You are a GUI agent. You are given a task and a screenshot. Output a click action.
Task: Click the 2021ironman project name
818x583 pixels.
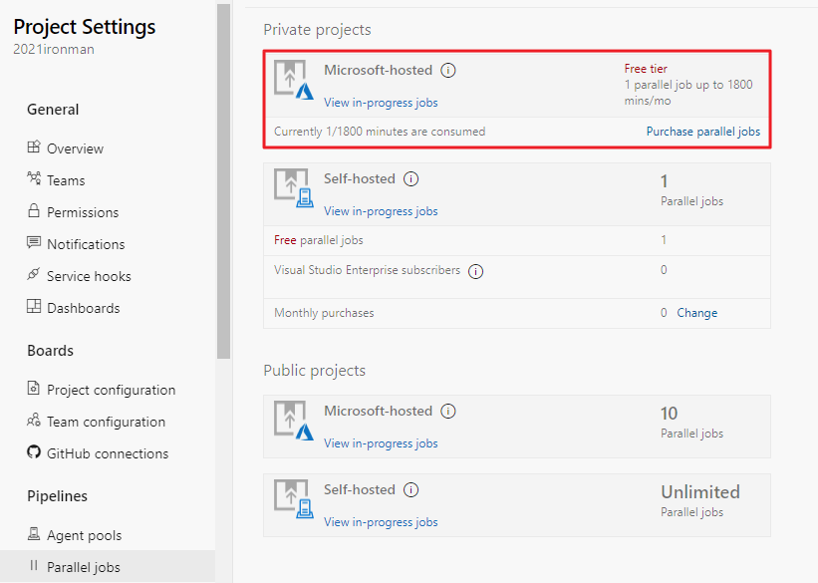(x=54, y=50)
